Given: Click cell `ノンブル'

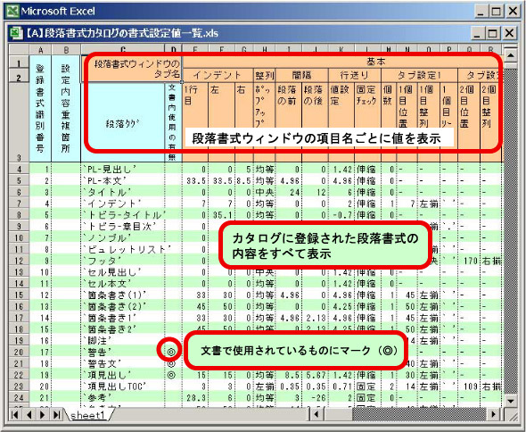Looking at the screenshot, I should [x=123, y=237].
